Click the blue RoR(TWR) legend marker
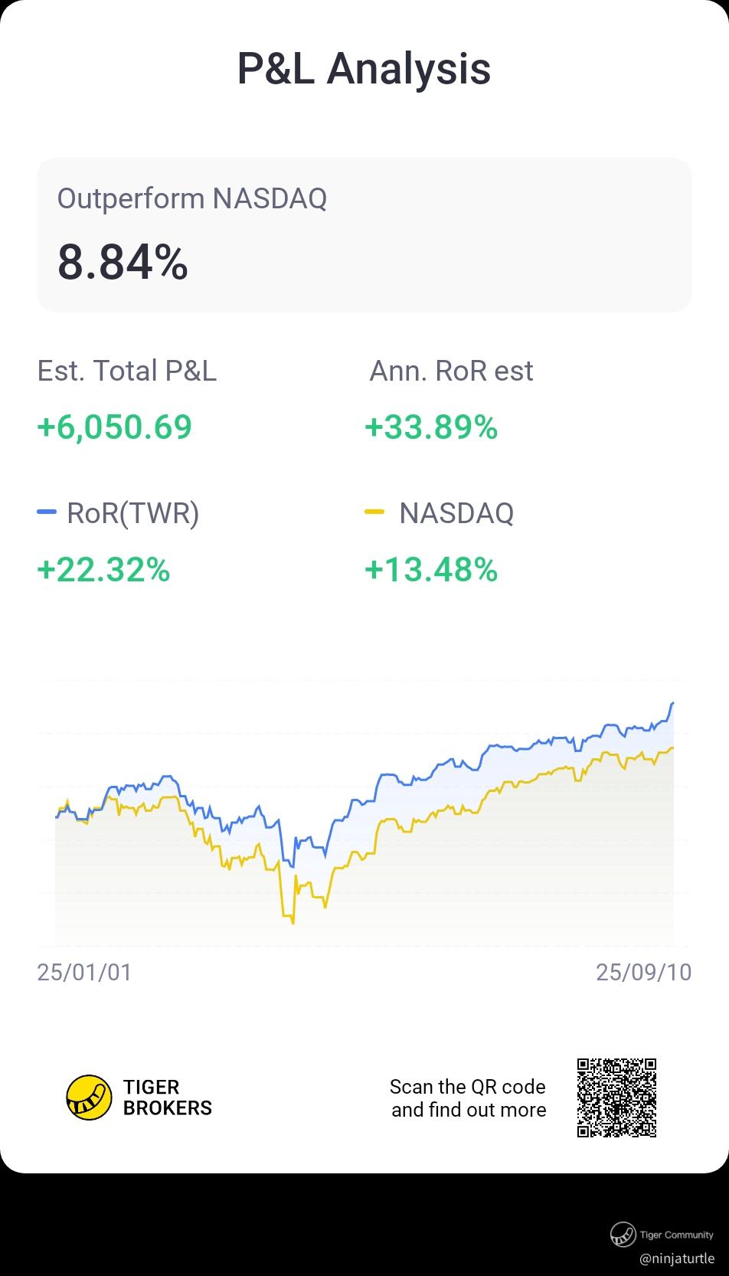 click(47, 512)
